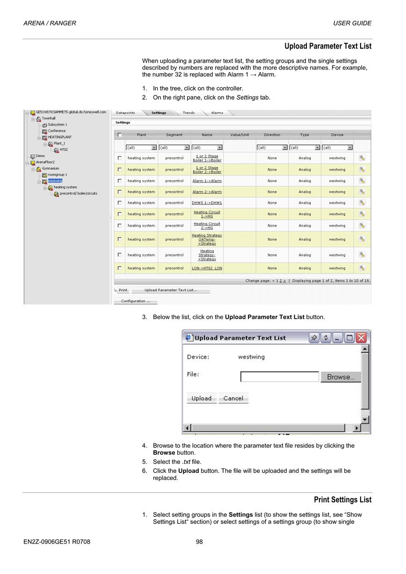Switch to the Datapoints tab
Viewport: 406px width, 574px height.
pos(125,113)
